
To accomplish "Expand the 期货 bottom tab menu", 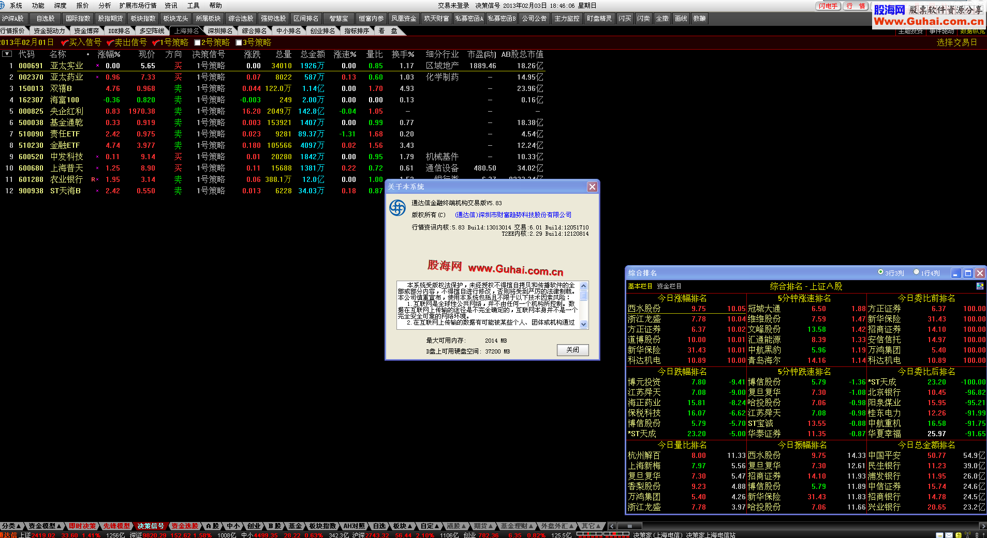I will (x=484, y=526).
